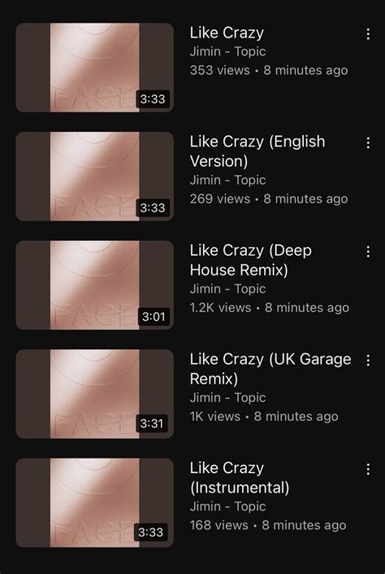The width and height of the screenshot is (385, 574).
Task: Open Like Crazy (Deep House Remix) title
Action: (251, 260)
